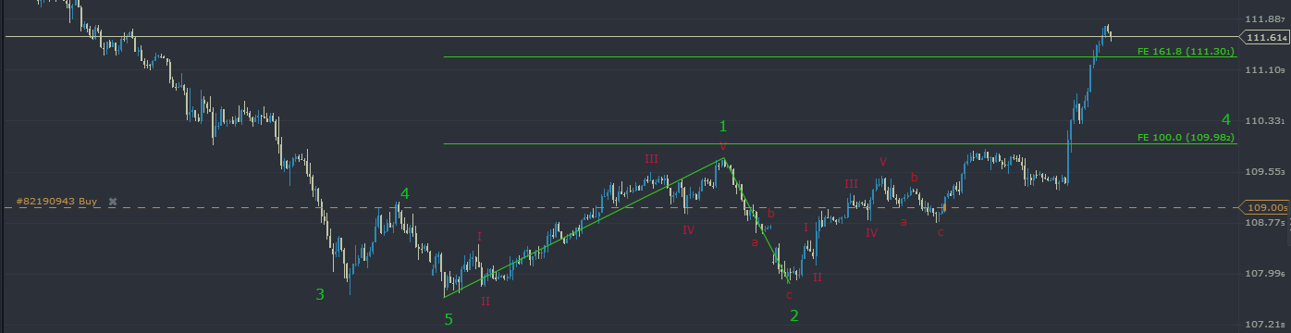Select the red sub-wave c just above green 2
This screenshot has width=1291, height=333.
pyautogui.click(x=789, y=295)
